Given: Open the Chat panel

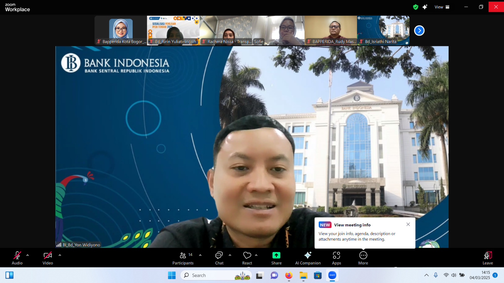Looking at the screenshot, I should tap(219, 258).
